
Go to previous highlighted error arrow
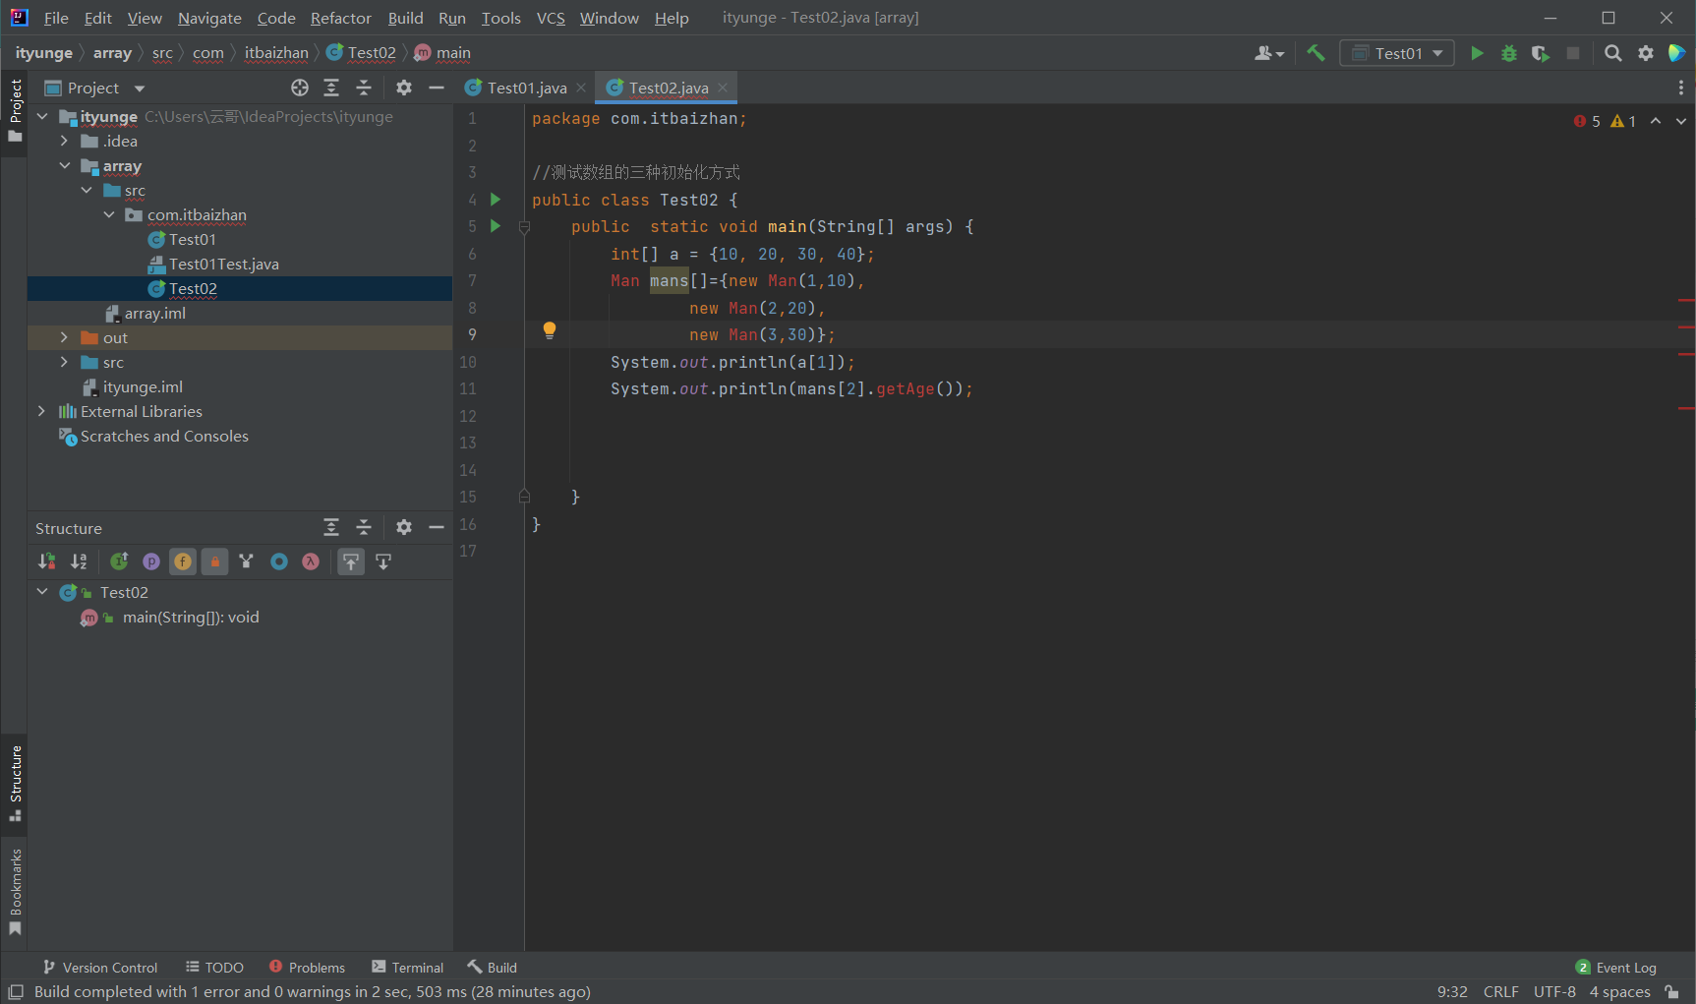click(1656, 121)
